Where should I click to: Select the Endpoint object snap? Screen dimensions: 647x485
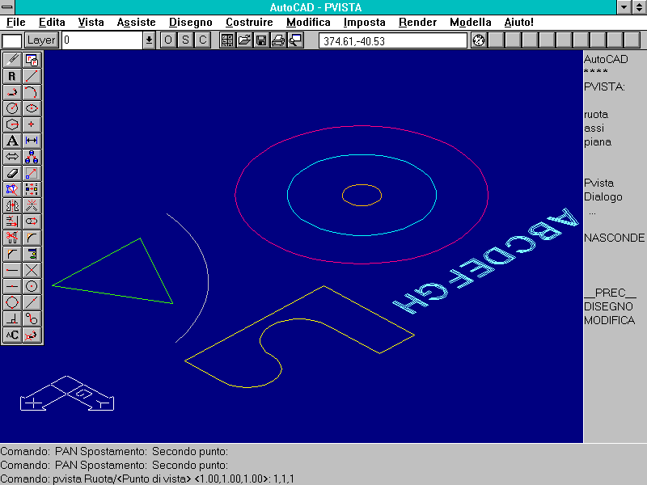12,270
